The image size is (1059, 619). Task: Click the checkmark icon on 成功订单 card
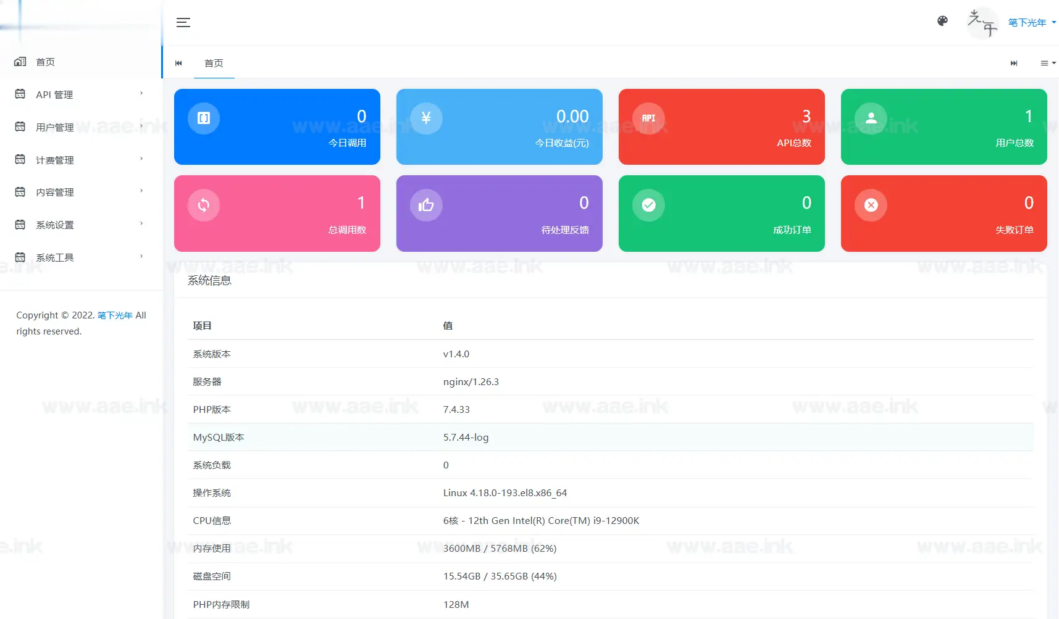click(648, 205)
